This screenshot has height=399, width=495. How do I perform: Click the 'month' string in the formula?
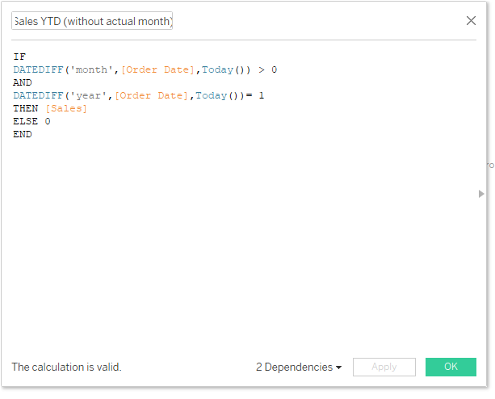click(92, 69)
